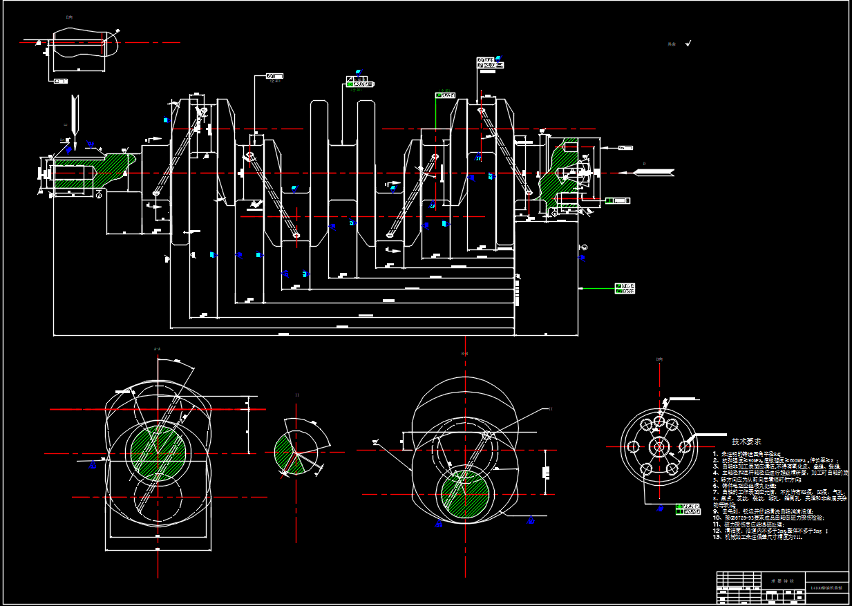Select the top bolt hole in flange view
This screenshot has height=606, width=852.
click(x=659, y=421)
